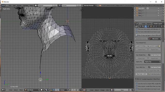Open the Mesh menu in 3D viewport header
The width and height of the screenshot is (165, 92).
21,90
